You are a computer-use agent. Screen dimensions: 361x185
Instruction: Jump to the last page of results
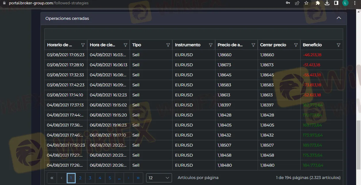(x=138, y=178)
